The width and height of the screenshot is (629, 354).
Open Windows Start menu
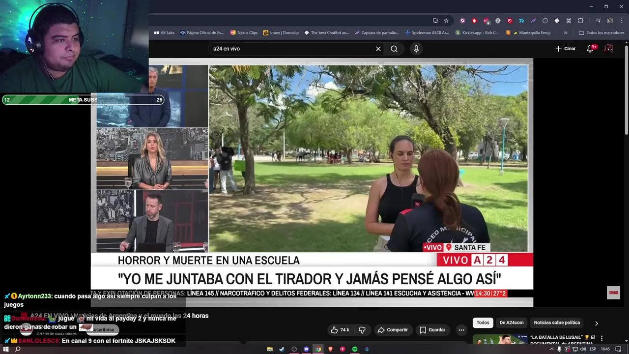coord(6,349)
